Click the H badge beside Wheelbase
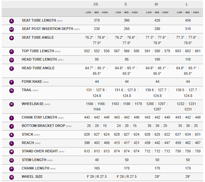This screenshot has height=182, width=205. [12, 104]
